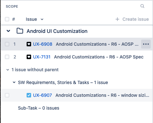Open the UX-7131 issue link

[x=42, y=57]
